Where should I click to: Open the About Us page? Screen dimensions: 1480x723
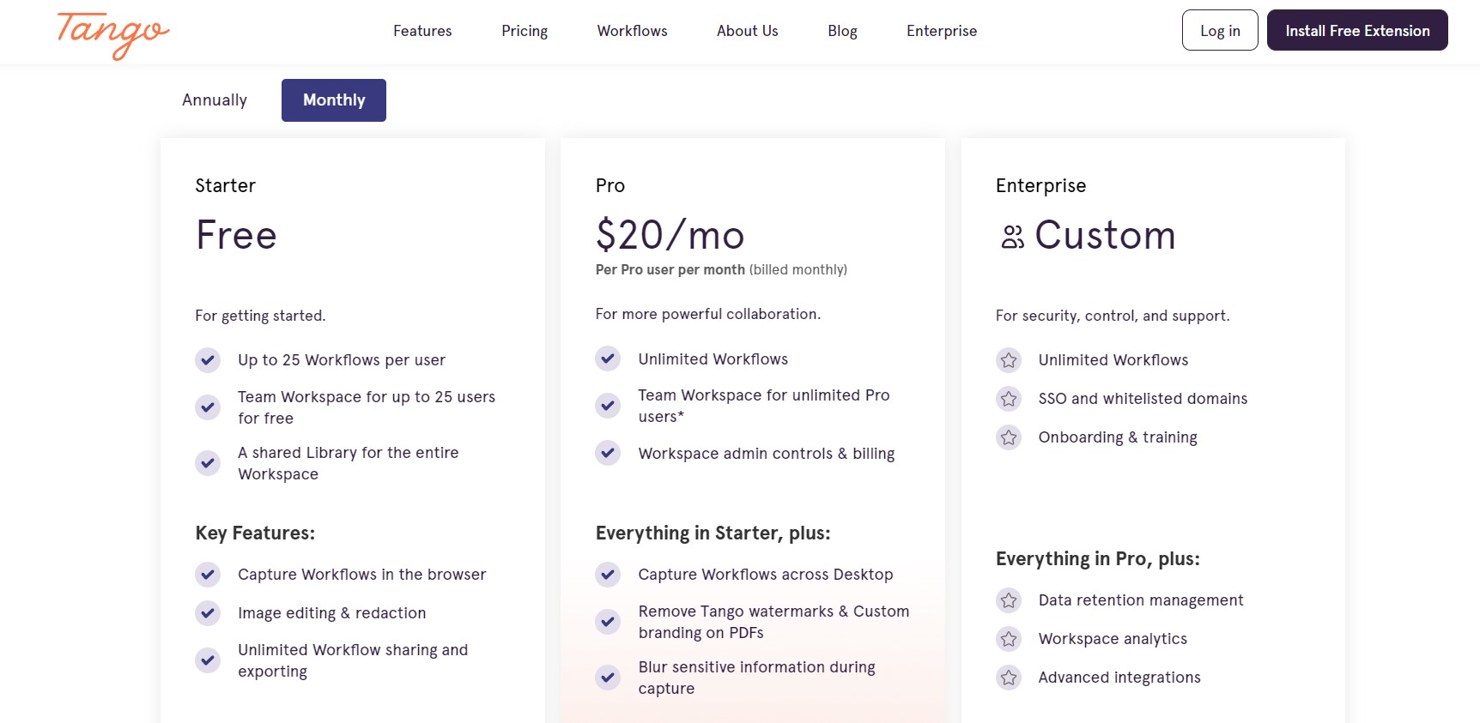(x=747, y=31)
